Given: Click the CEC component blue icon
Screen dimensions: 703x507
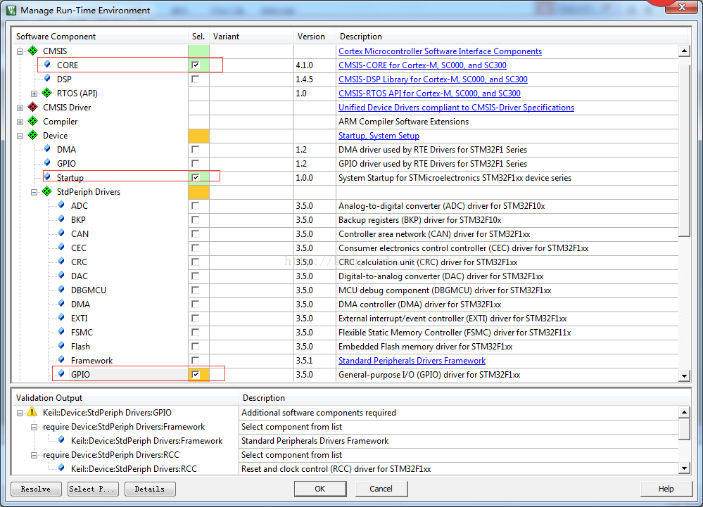Looking at the screenshot, I should pos(61,248).
